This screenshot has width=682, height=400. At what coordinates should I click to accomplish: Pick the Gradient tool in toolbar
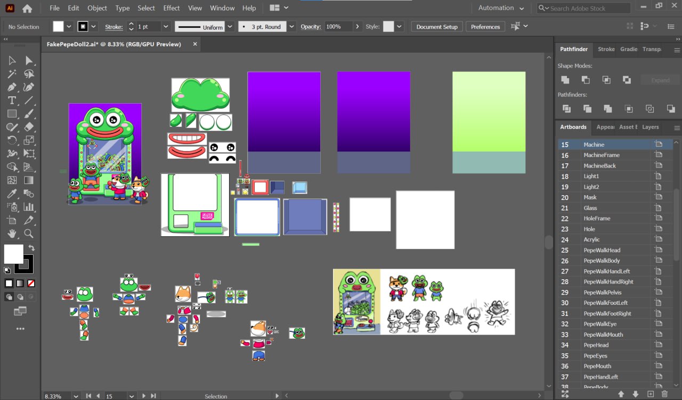pyautogui.click(x=29, y=180)
